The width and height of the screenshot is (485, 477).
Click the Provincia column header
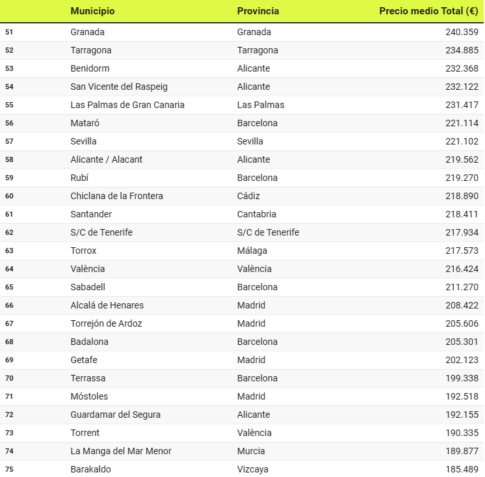[x=258, y=11]
